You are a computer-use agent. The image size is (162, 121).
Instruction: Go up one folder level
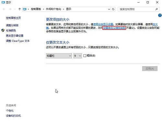coord(19,9)
